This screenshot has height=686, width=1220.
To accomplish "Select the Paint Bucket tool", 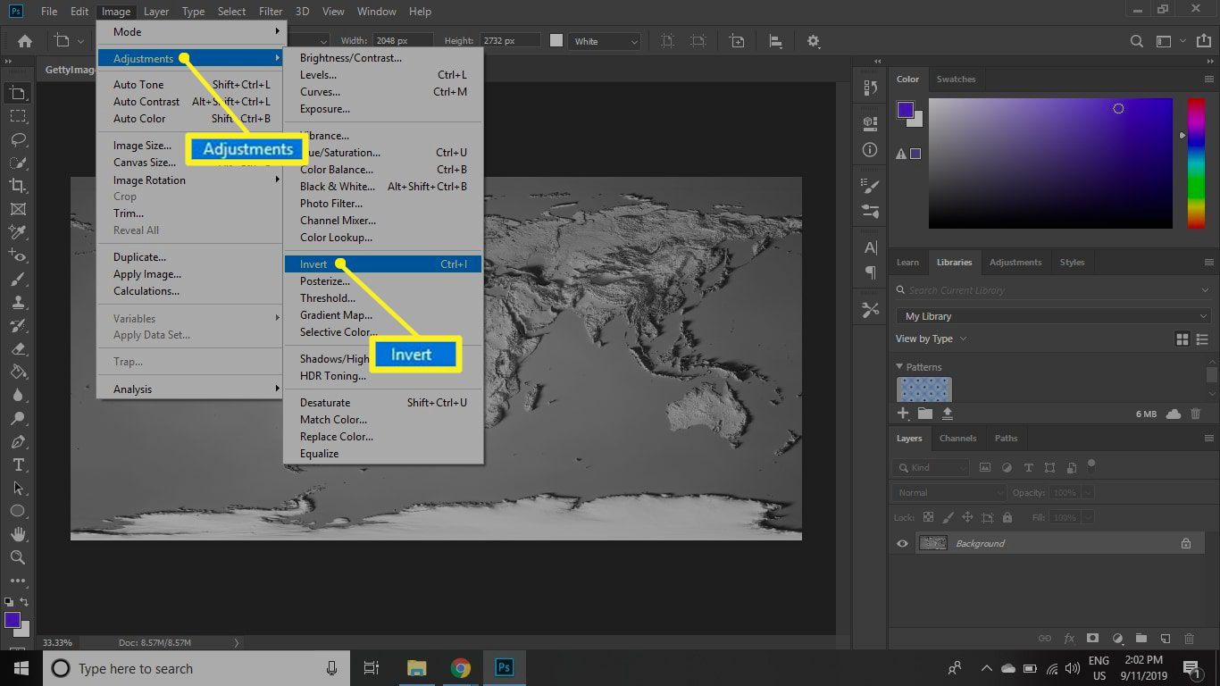I will (17, 372).
